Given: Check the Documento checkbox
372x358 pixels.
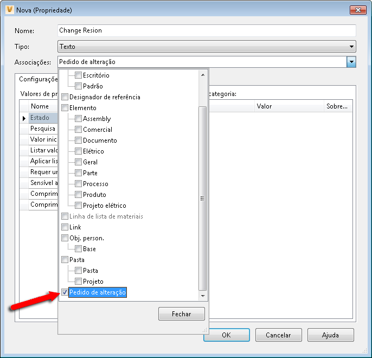Looking at the screenshot, I should tap(78, 140).
